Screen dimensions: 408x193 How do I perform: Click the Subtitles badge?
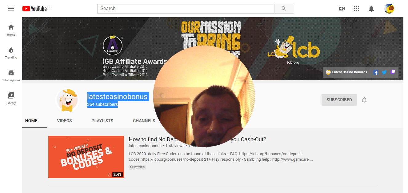(x=137, y=167)
